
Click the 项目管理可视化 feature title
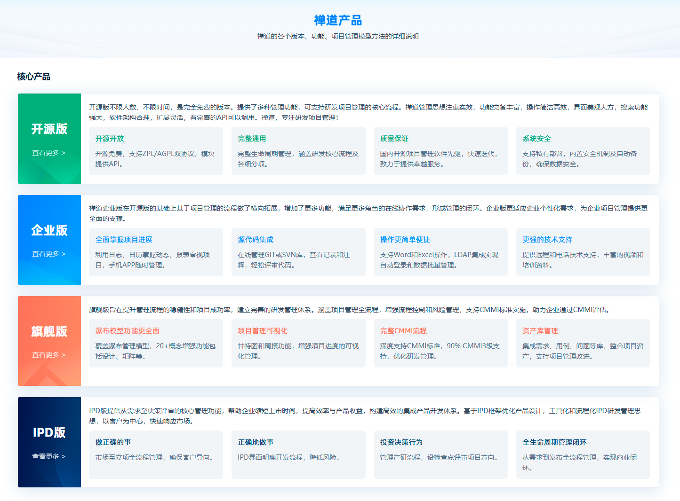pos(263,331)
